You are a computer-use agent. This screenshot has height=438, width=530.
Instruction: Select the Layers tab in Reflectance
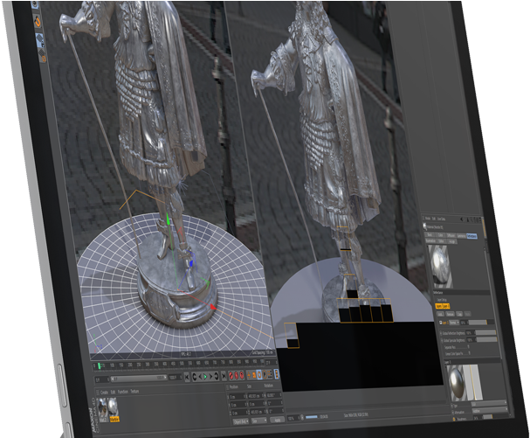pyautogui.click(x=438, y=306)
